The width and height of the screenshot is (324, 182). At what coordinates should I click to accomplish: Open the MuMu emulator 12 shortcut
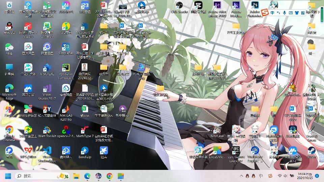coord(293,154)
